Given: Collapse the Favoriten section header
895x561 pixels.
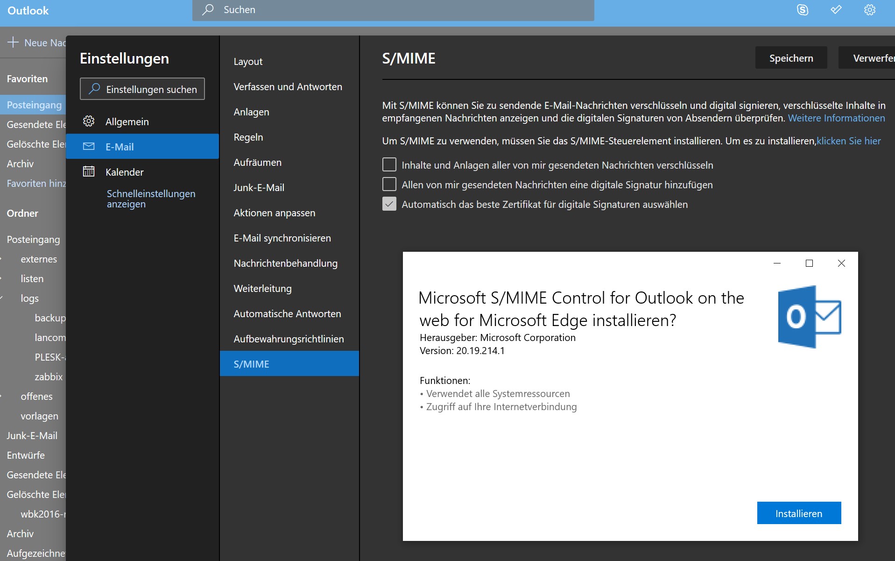Looking at the screenshot, I should [27, 78].
